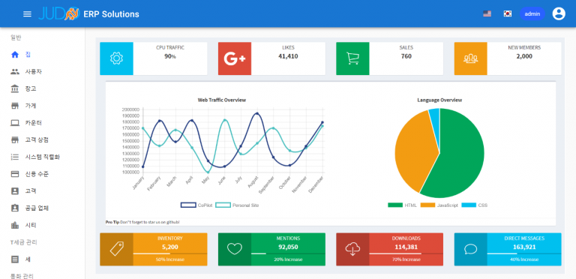576x279 pixels.
Task: Open the user account avatar icon
Action: click(x=559, y=14)
